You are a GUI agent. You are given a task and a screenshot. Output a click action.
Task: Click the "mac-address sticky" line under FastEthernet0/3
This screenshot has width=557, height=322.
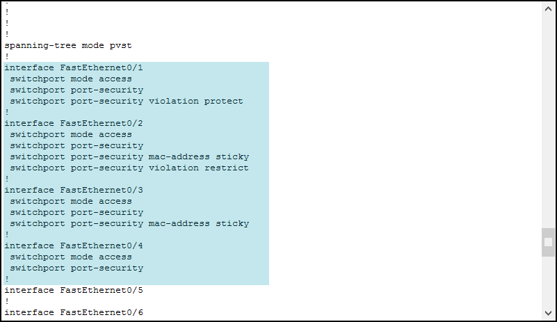point(129,223)
